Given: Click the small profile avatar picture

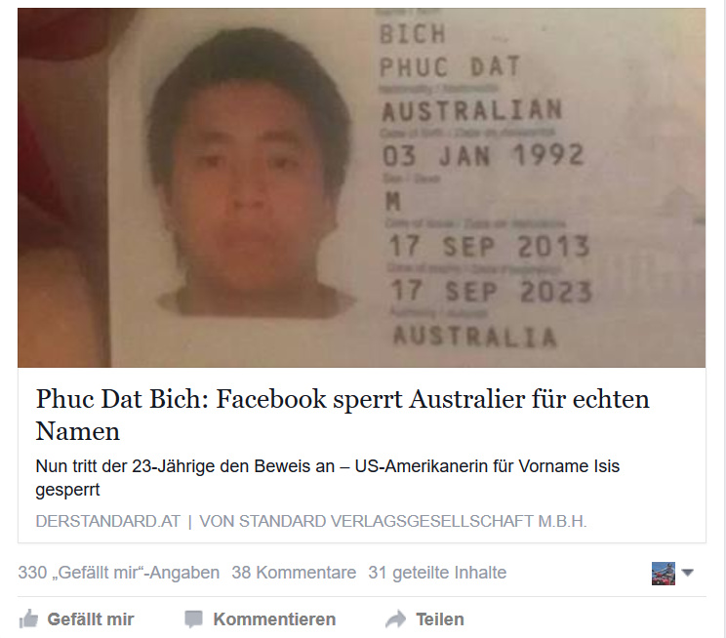Looking at the screenshot, I should point(663,574).
